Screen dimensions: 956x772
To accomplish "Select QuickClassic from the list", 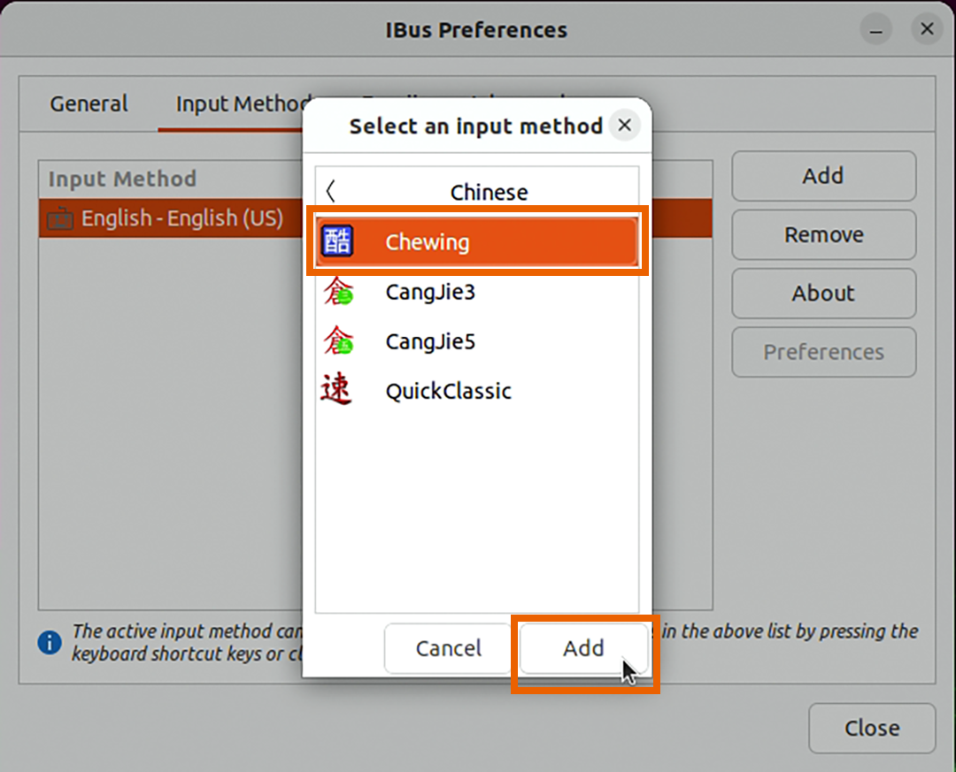I will click(x=448, y=391).
